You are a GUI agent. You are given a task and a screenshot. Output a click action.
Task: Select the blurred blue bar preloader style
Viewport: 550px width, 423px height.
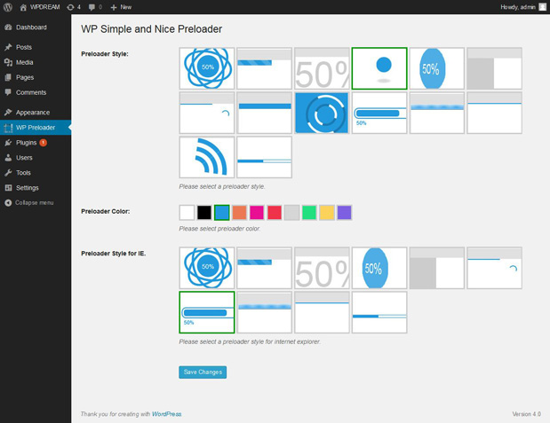[437, 113]
